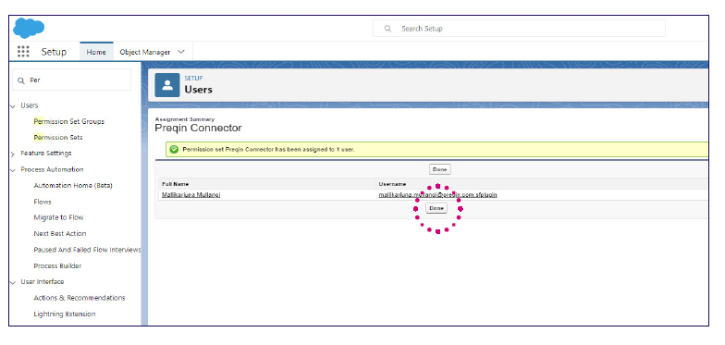Open Permission Set Groups
The height and width of the screenshot is (345, 725).
pos(68,122)
